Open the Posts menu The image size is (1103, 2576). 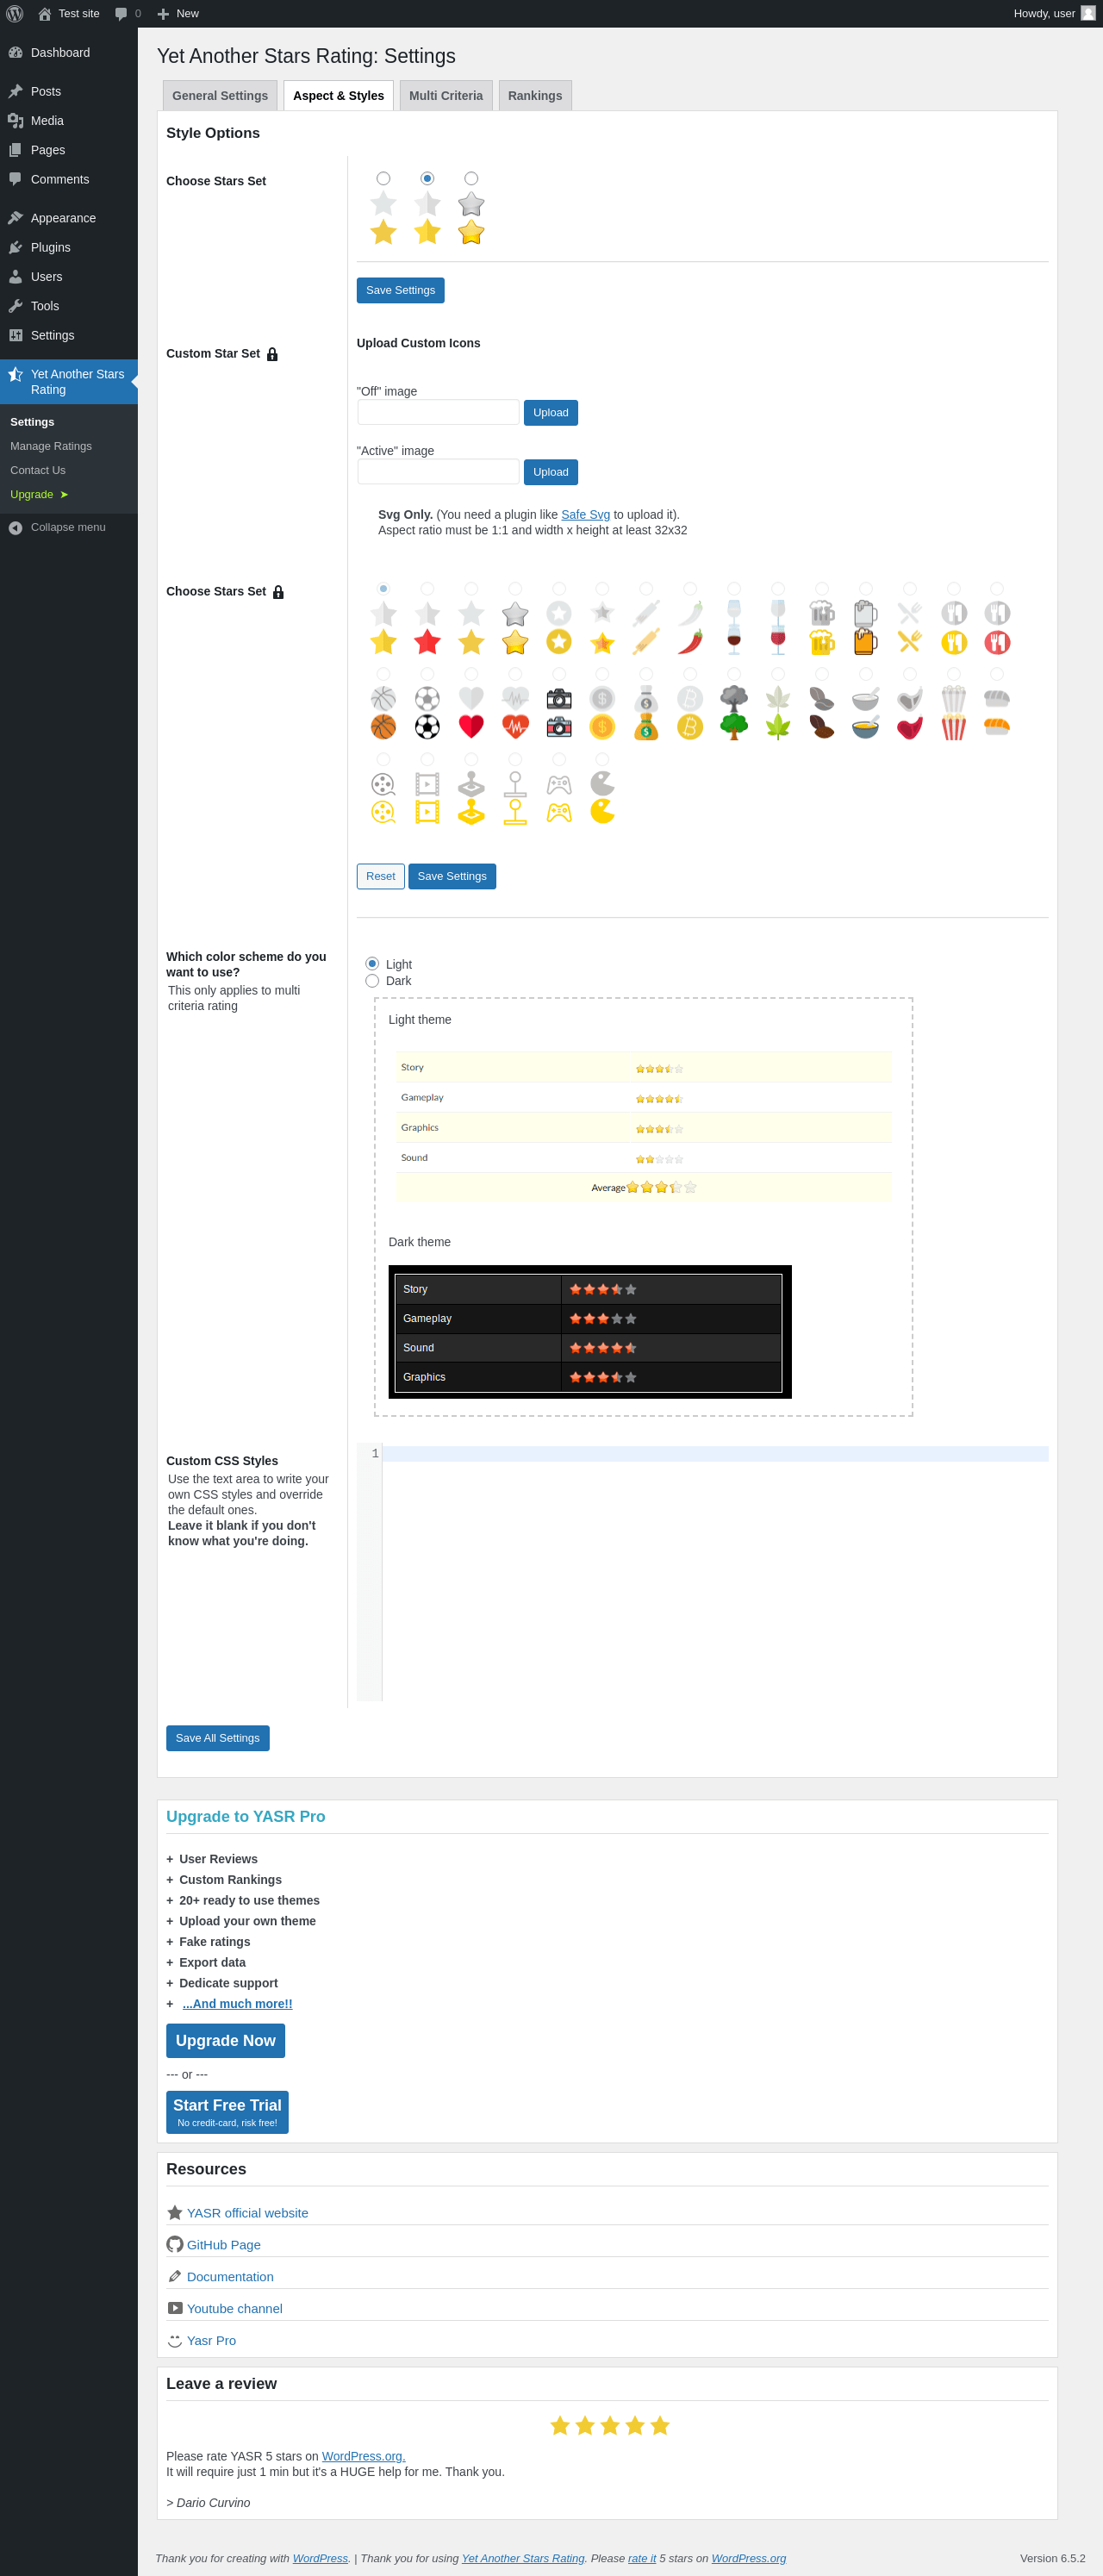click(x=69, y=91)
